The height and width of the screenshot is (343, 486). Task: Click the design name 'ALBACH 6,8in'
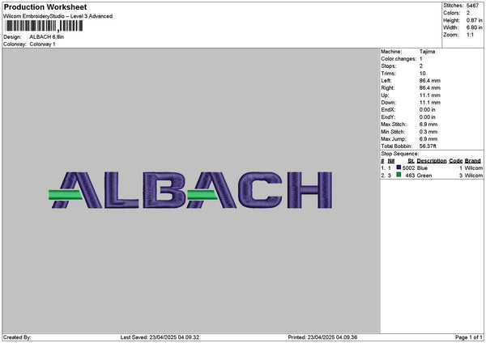pos(47,37)
